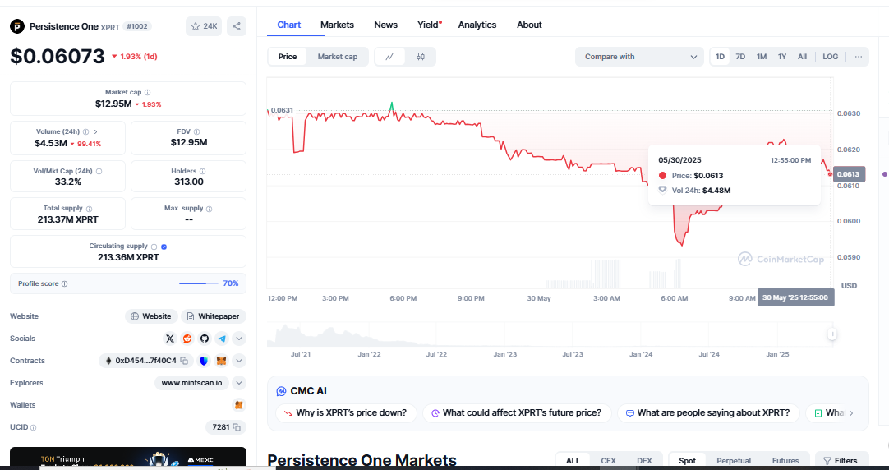This screenshot has height=470, width=889.
Task: Set chart range to 7D
Action: (x=740, y=57)
